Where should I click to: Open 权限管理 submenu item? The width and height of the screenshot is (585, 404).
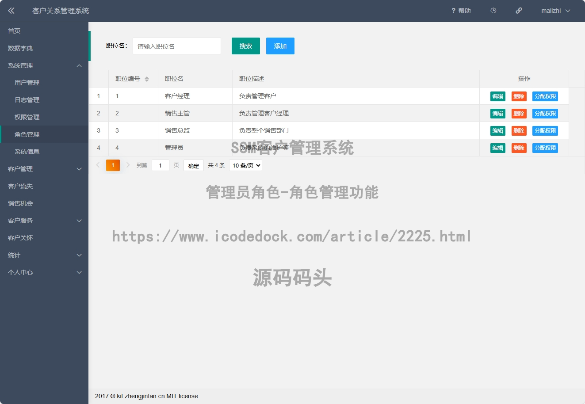coord(44,117)
